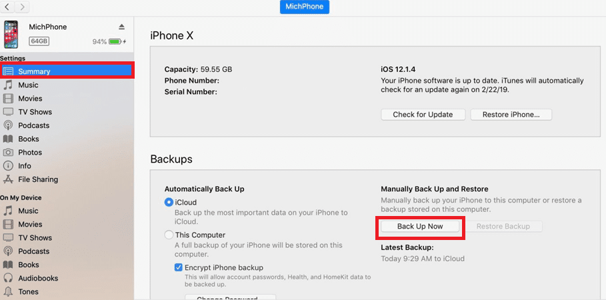Click the MichPhone device tab

pyautogui.click(x=305, y=7)
